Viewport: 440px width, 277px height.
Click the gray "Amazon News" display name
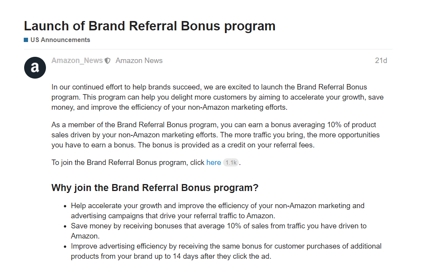pyautogui.click(x=139, y=61)
